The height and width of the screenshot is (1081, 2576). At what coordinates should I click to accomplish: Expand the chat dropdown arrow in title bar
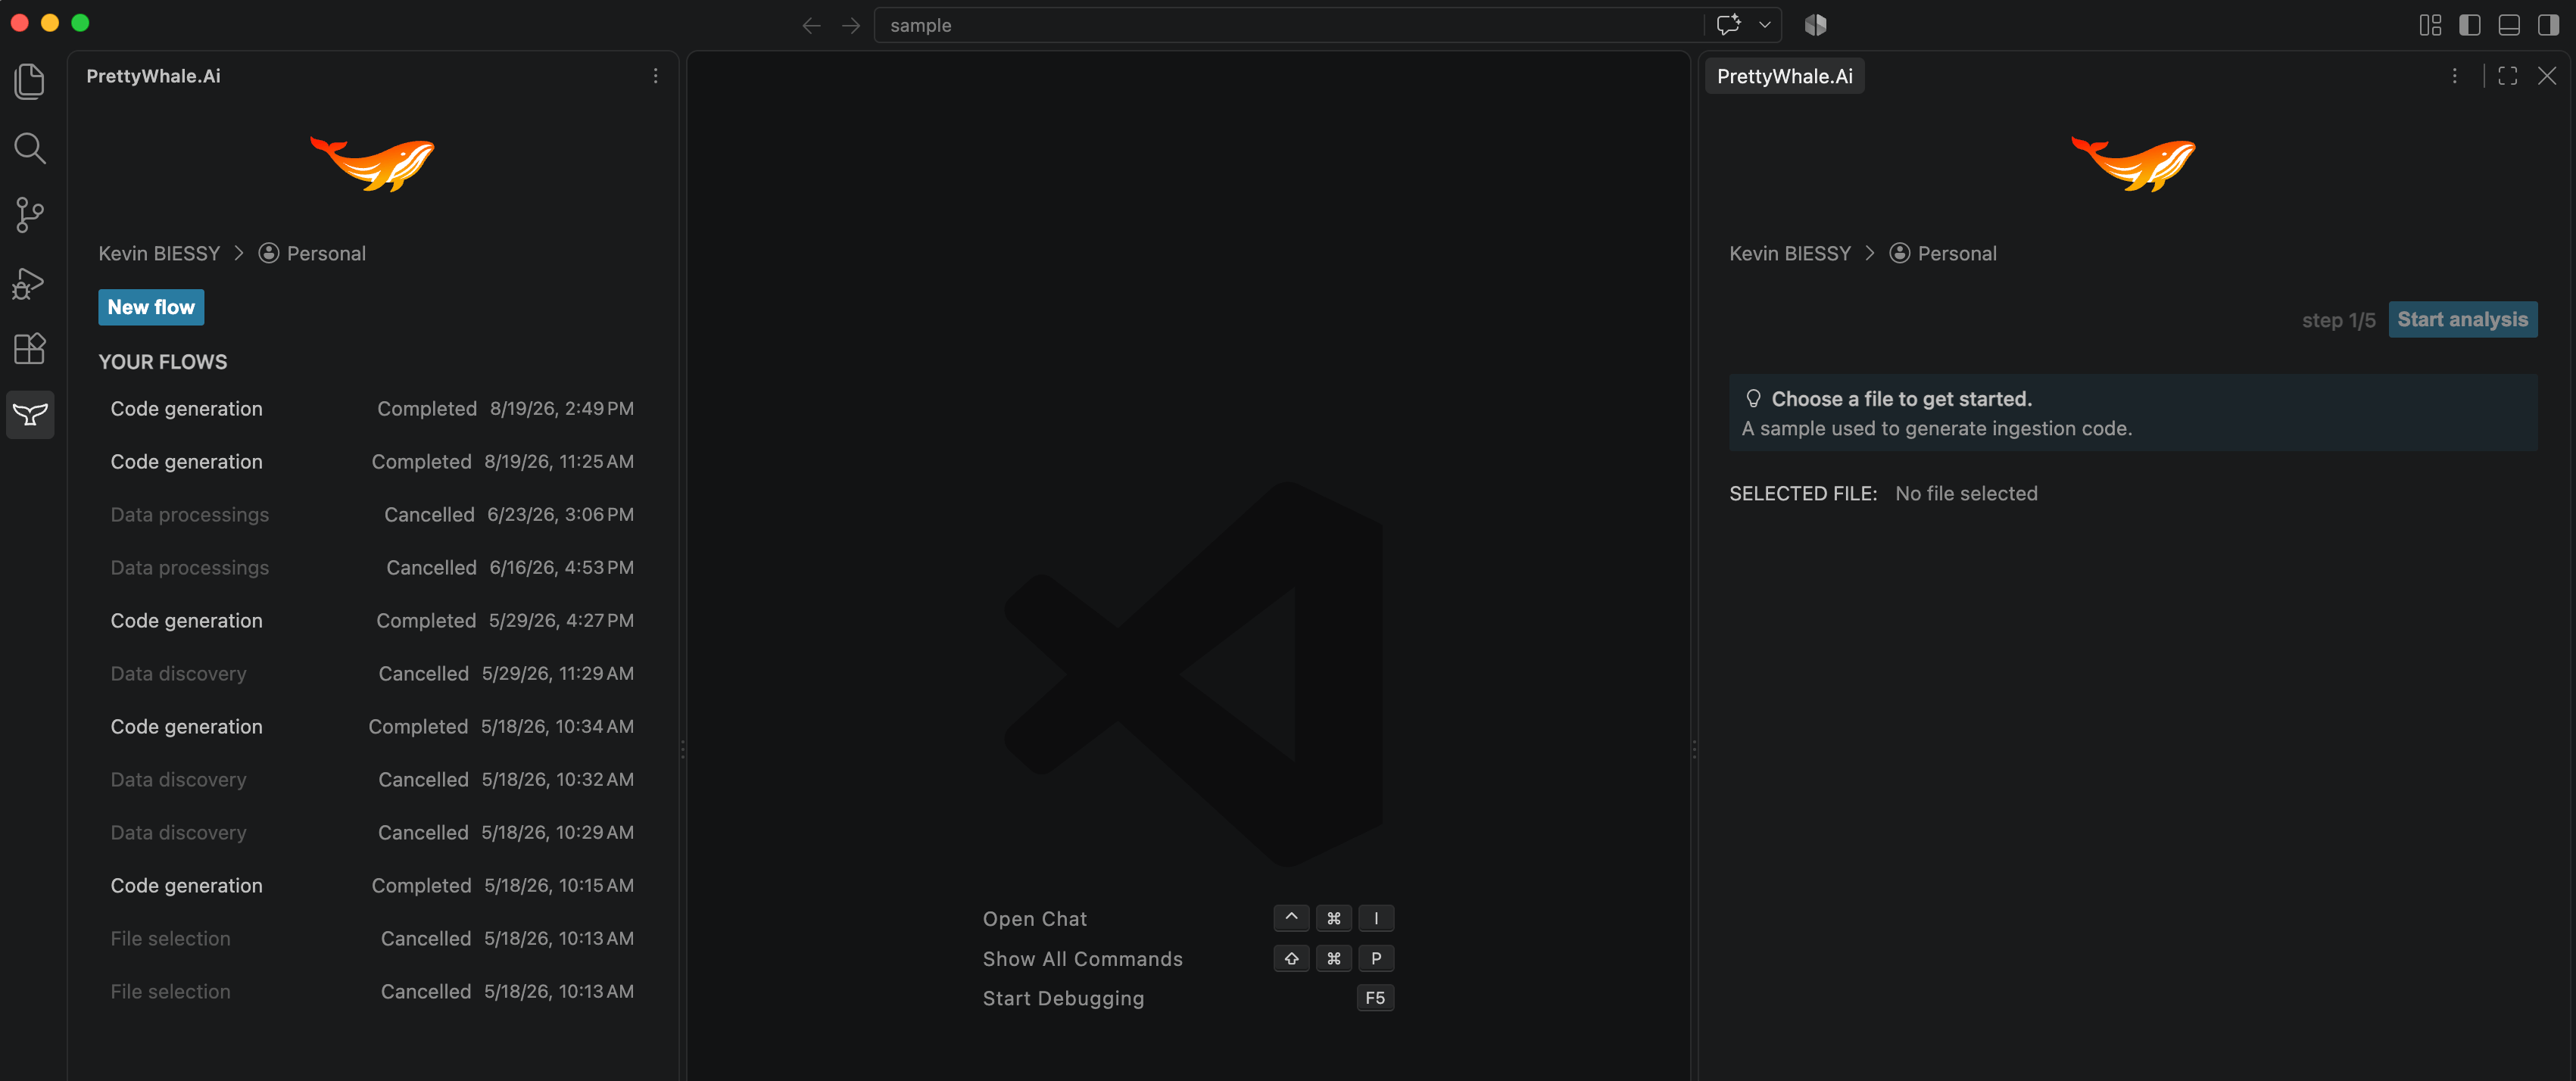pyautogui.click(x=1765, y=25)
